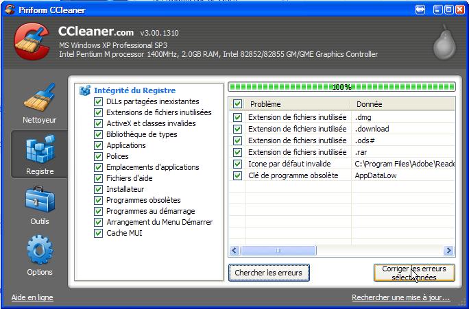
Task: Open the Aide en ligne link
Action: [32, 297]
